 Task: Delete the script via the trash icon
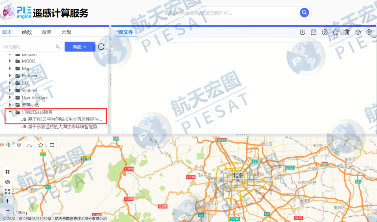[x=347, y=32]
